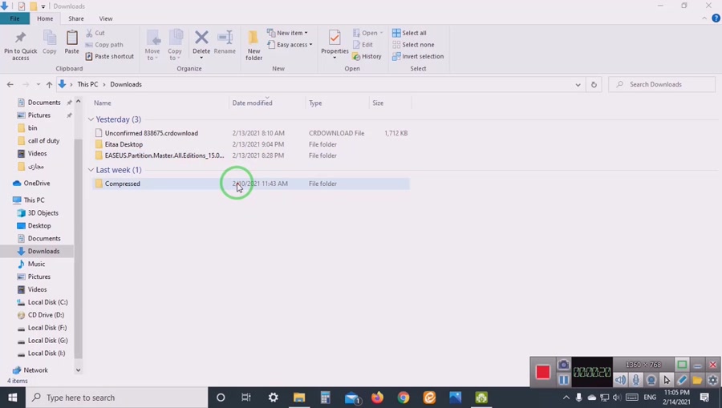Viewport: 722px width, 408px height.
Task: Click Invert selection
Action: click(418, 56)
